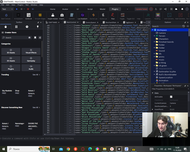Expand the Darkmatter Scythe model
190x152 pixels.
[x=154, y=71]
